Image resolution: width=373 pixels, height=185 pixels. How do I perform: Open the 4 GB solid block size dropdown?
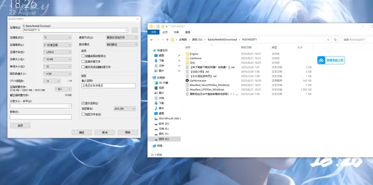pyautogui.click(x=57, y=74)
